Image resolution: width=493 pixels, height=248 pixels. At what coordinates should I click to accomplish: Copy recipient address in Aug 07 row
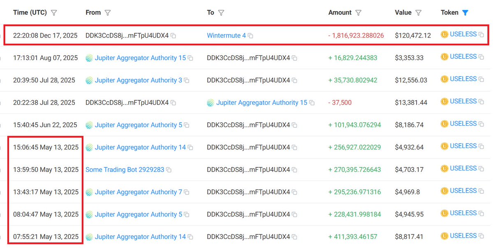pos(294,58)
